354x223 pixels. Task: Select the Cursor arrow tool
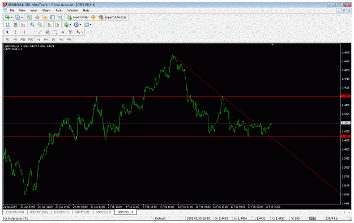click(x=7, y=32)
